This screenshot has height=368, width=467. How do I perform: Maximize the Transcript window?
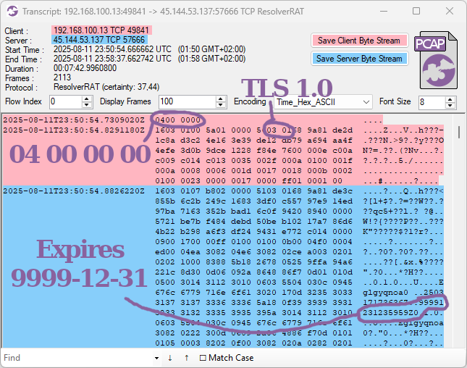coord(416,12)
